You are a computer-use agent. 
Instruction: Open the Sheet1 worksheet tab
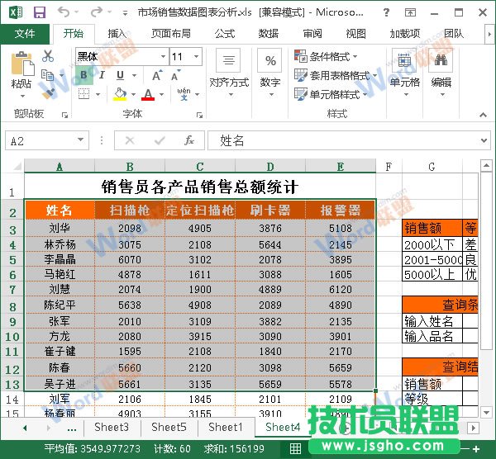(x=226, y=428)
